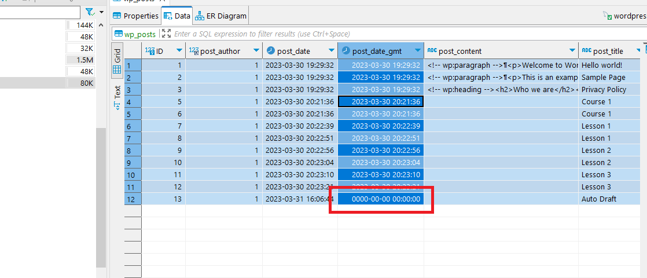The height and width of the screenshot is (278, 647).
Task: Click the wordpress connection indicator at top right
Action: point(624,16)
